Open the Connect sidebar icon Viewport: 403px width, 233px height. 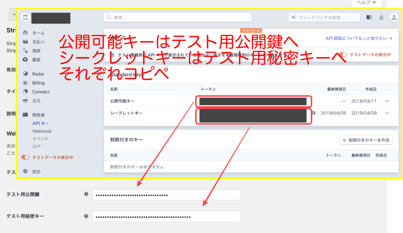point(25,92)
